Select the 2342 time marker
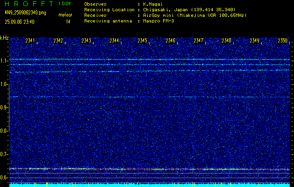294x187 pixels. [x=58, y=41]
